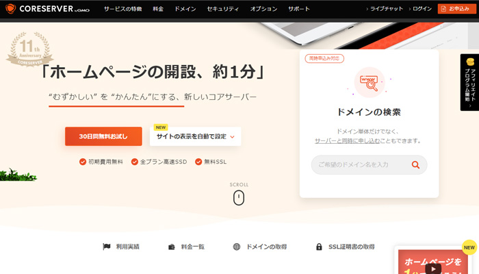Click the dropdown chevron beside 自動で設定

[x=232, y=137]
